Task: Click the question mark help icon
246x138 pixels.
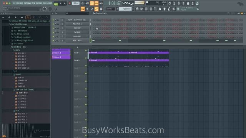Action: pos(183,3)
